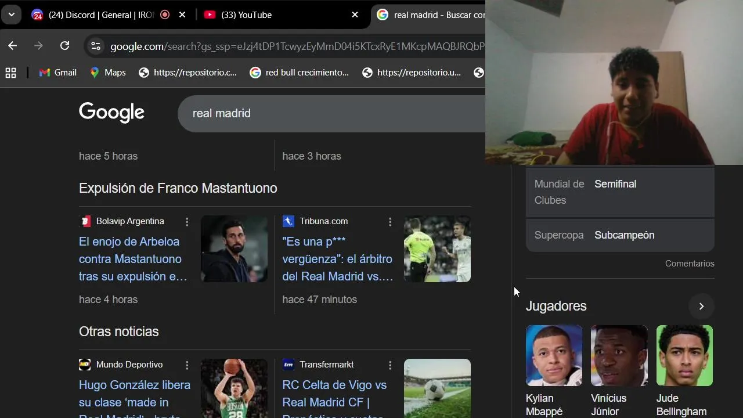
Task: Select Vinícius Júnior player photo
Action: [x=619, y=355]
